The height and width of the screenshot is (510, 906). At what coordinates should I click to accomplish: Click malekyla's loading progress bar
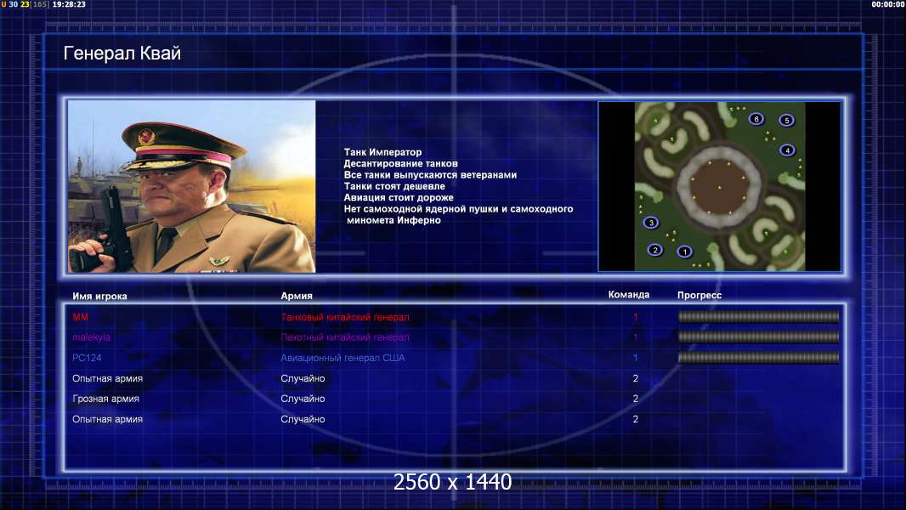click(758, 337)
